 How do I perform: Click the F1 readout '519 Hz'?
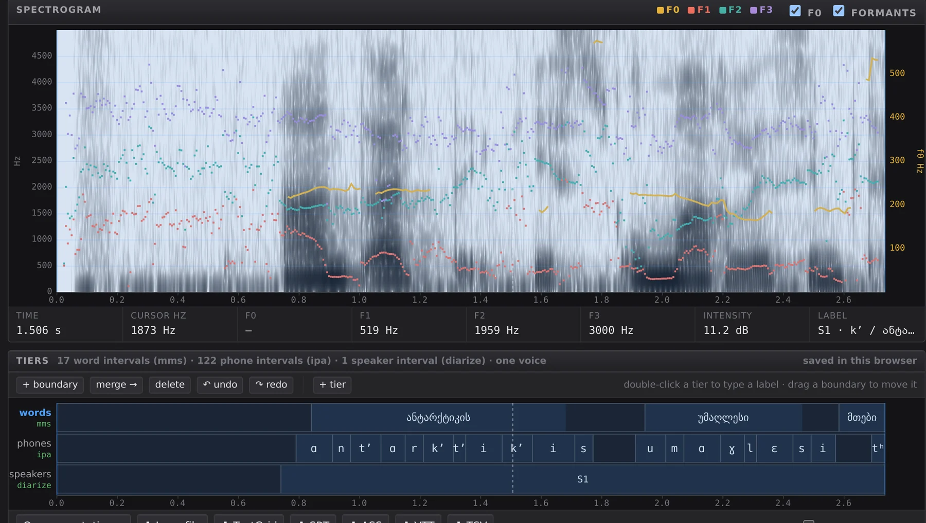[x=379, y=330]
